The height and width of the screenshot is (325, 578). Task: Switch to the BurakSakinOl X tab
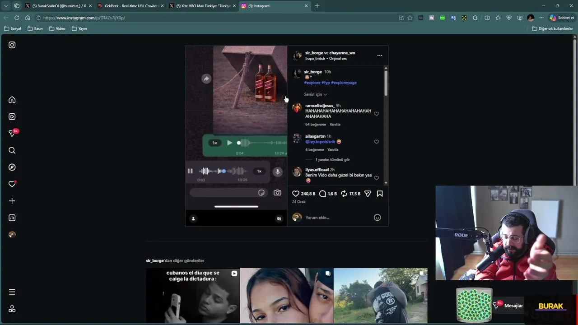(x=59, y=6)
